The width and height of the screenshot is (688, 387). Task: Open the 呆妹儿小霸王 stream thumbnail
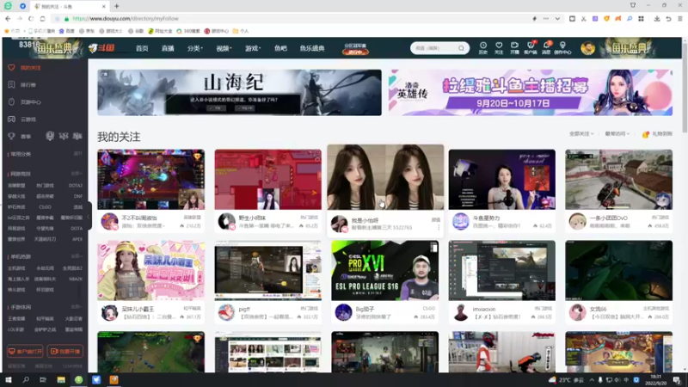[151, 270]
